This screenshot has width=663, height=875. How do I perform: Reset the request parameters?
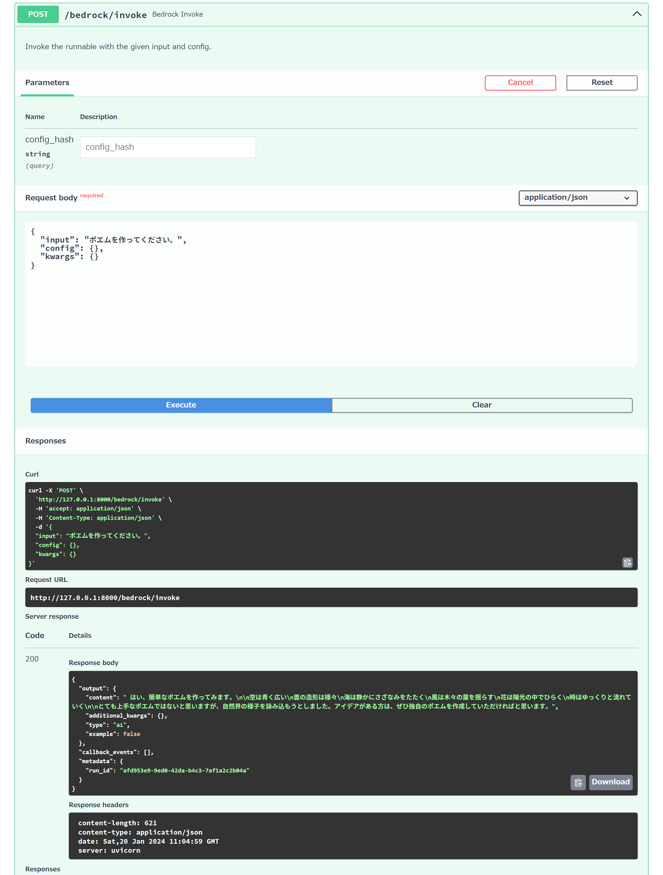[601, 82]
